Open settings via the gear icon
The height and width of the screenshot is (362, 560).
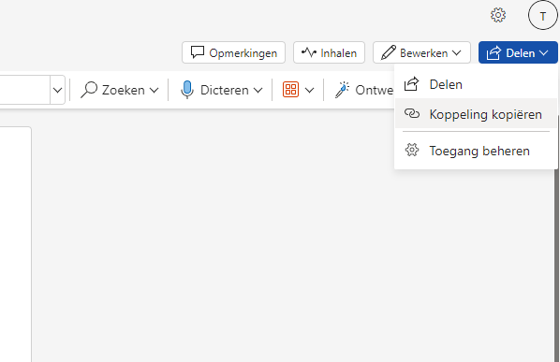tap(498, 15)
